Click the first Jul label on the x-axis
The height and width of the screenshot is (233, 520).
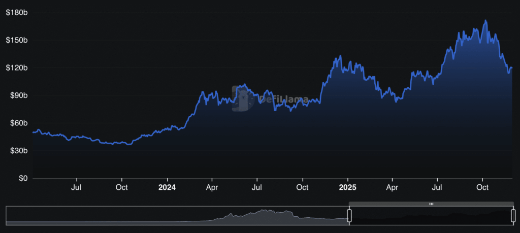(77, 187)
